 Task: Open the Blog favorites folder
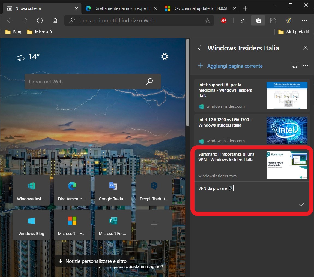[x=13, y=32]
